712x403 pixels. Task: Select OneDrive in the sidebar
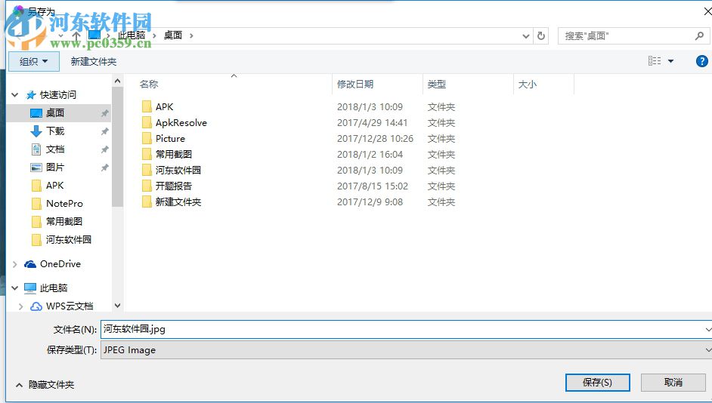(x=60, y=264)
